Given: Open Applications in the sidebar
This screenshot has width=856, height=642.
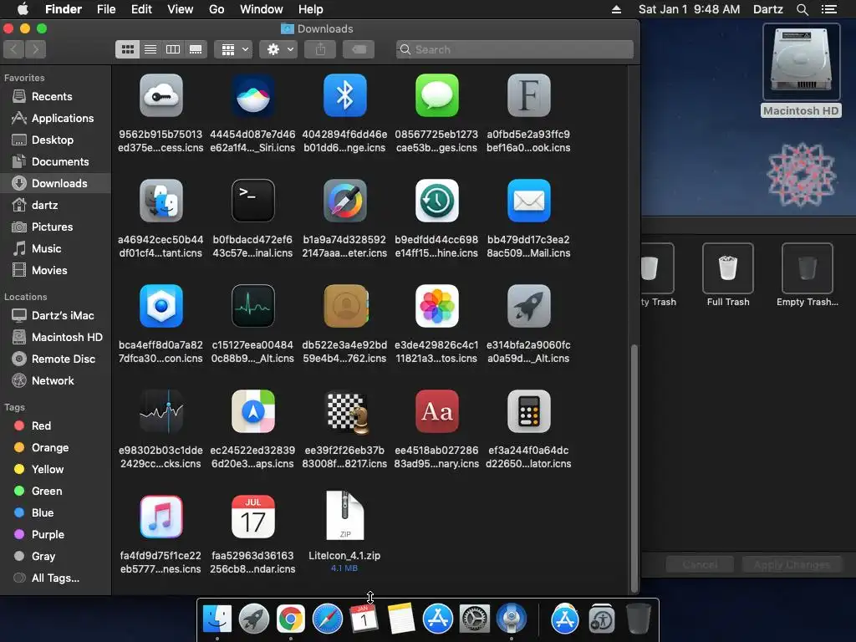Looking at the screenshot, I should [x=55, y=118].
